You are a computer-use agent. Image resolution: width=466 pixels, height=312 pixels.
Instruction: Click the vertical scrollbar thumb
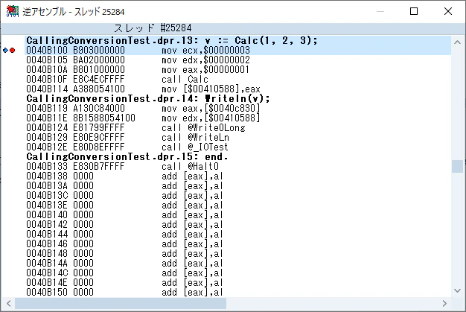457,166
